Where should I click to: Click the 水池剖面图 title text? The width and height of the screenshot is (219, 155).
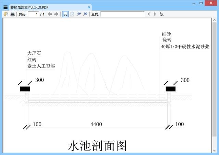point(97,145)
